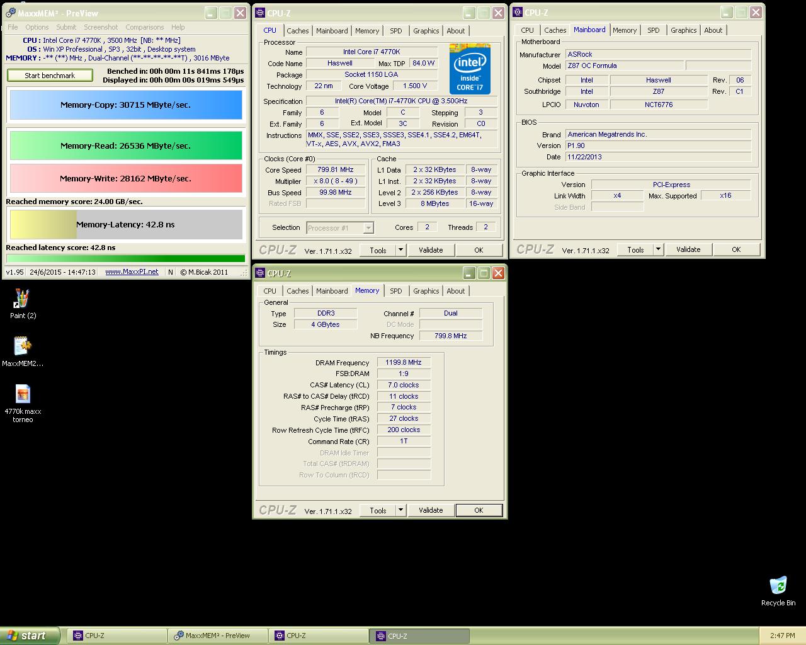
Task: Switch to SPD tab in Mainboard window
Action: (654, 30)
